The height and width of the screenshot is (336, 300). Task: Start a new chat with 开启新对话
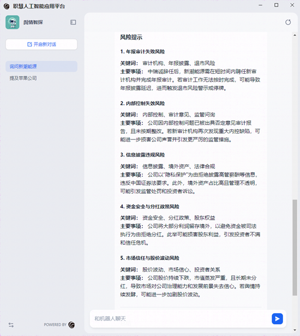point(41,44)
